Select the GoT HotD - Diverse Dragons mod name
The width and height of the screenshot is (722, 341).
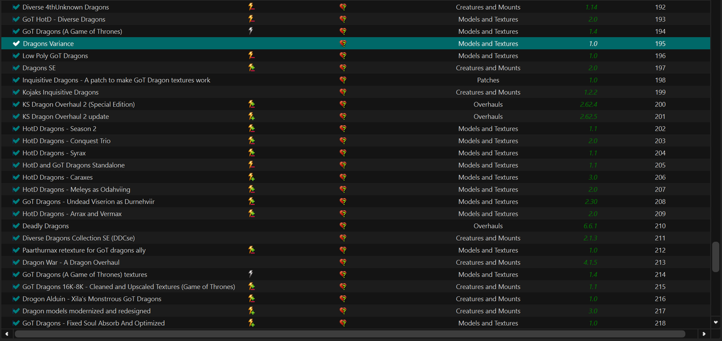pos(64,19)
